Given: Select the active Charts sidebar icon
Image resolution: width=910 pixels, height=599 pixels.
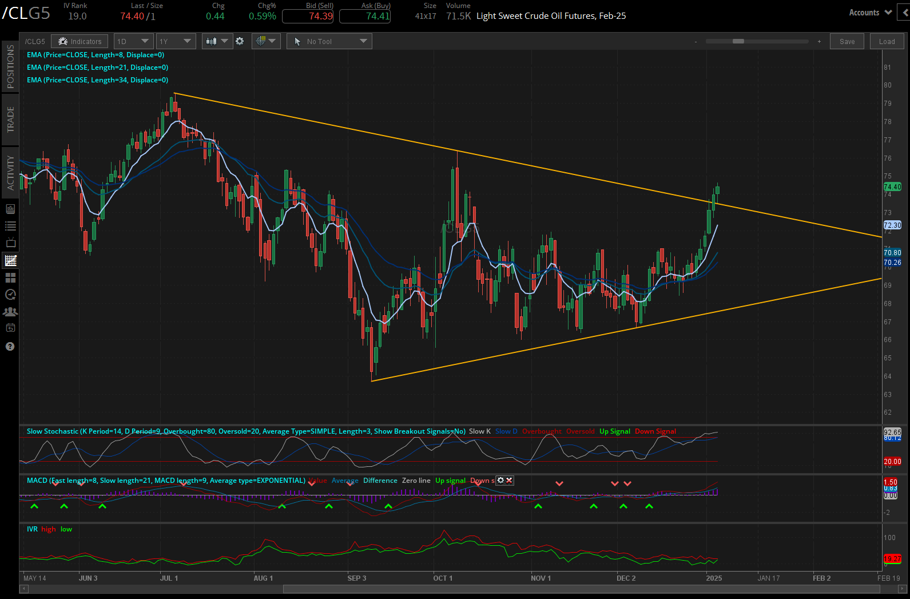Looking at the screenshot, I should point(10,260).
